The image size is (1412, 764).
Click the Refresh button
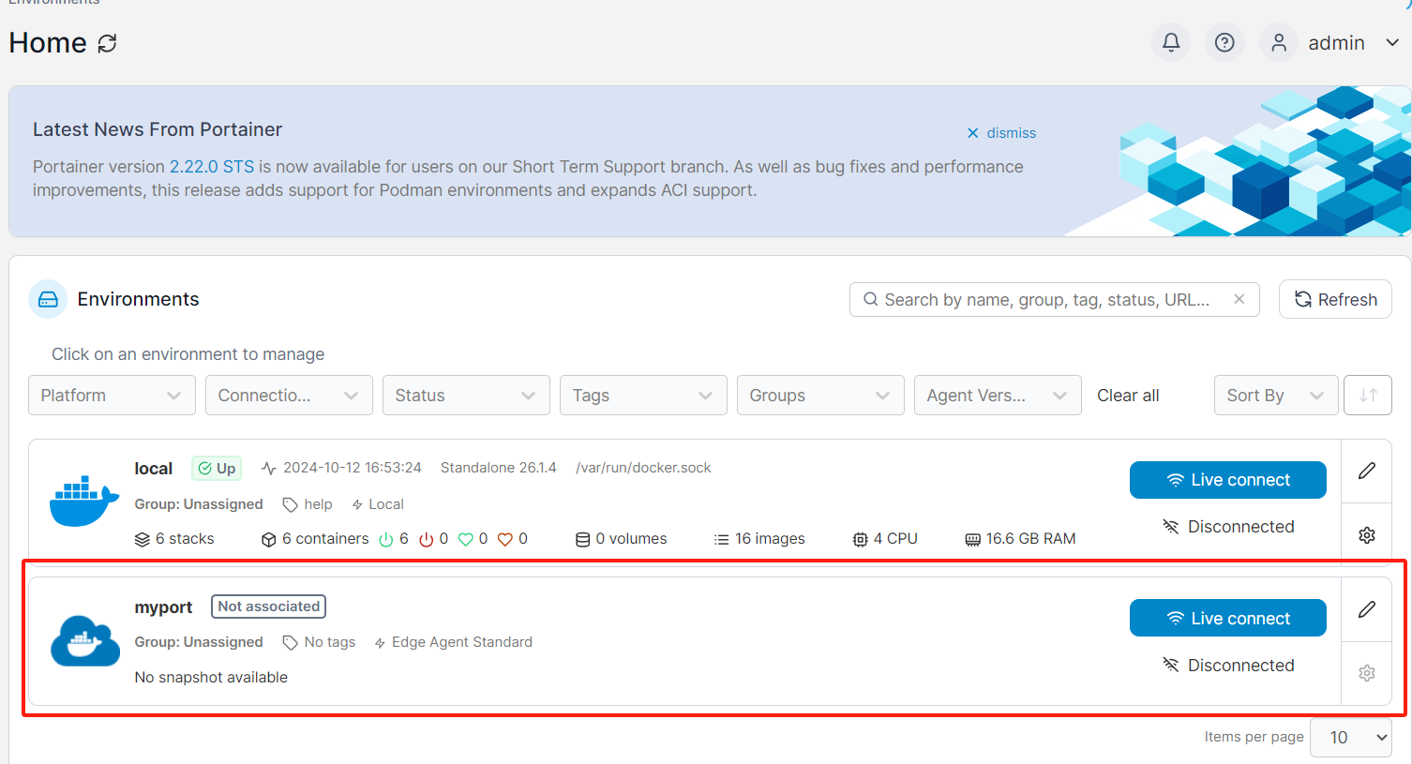pyautogui.click(x=1335, y=300)
